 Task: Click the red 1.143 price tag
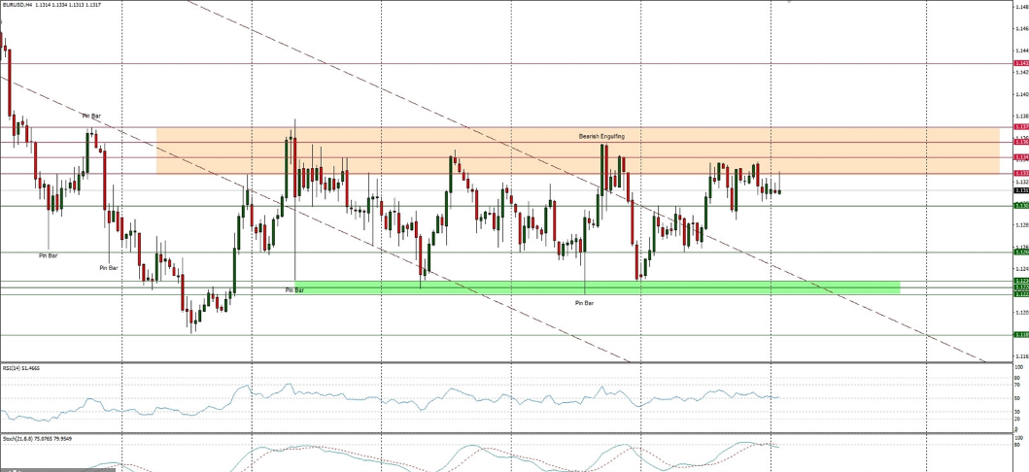tap(1021, 63)
